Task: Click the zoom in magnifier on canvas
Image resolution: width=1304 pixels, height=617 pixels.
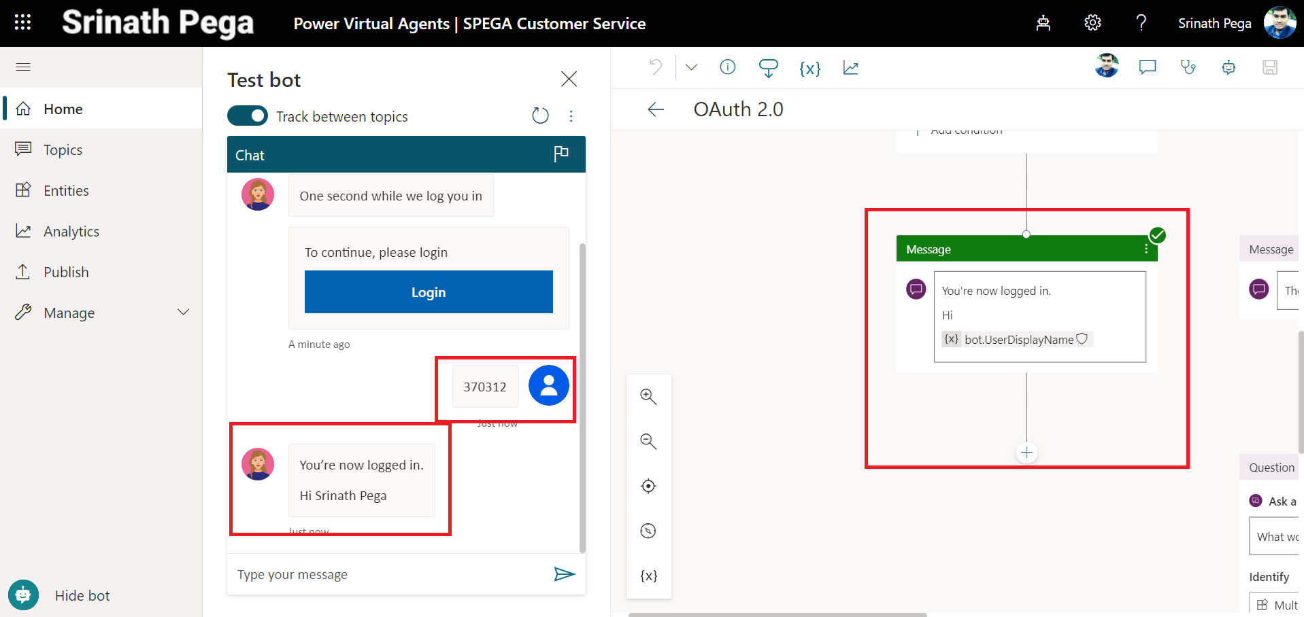Action: [648, 397]
